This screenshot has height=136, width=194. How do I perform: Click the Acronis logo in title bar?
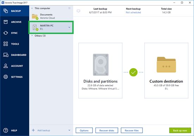[3, 2]
